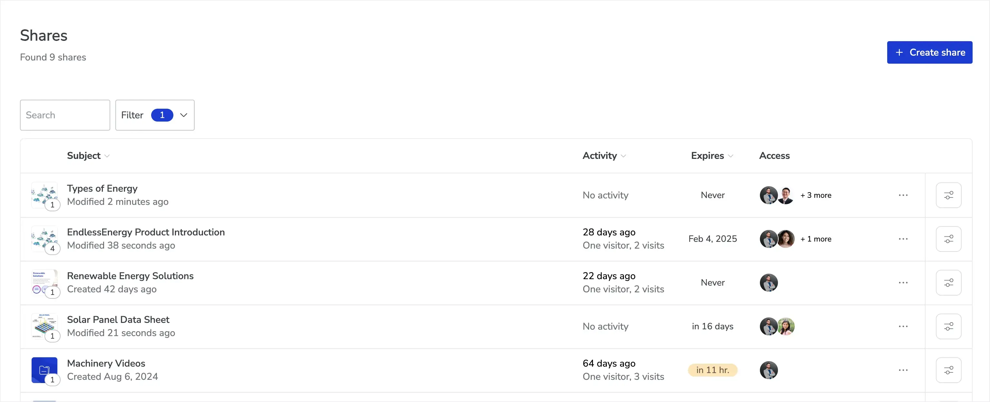The width and height of the screenshot is (990, 402).
Task: Open settings icon for EndlessEnergy Product Introduction
Action: [948, 239]
